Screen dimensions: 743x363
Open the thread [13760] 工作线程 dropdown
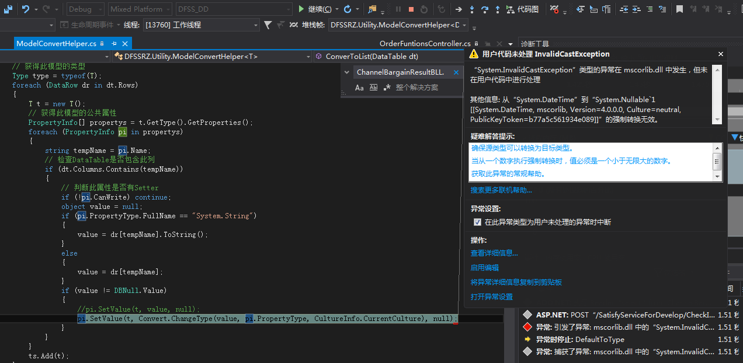[200, 25]
